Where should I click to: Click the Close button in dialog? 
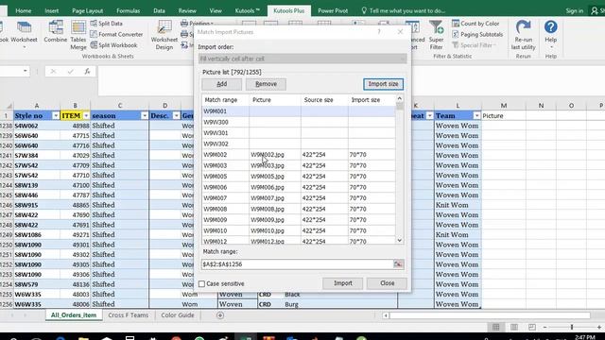387,283
